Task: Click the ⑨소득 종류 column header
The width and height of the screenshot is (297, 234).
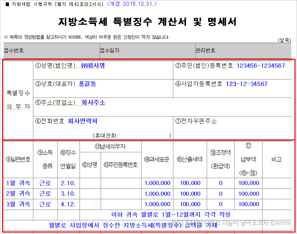Action: [45, 159]
